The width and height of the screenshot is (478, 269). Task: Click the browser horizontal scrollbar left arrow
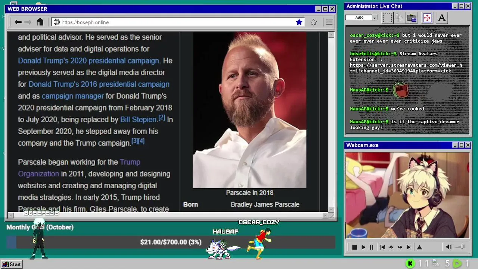pos(10,215)
